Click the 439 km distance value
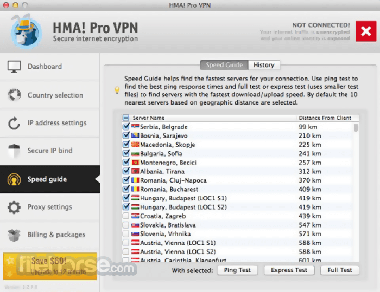 coord(310,216)
